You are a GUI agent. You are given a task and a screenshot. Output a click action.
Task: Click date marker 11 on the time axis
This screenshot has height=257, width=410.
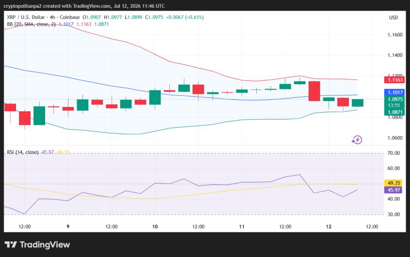(x=242, y=227)
